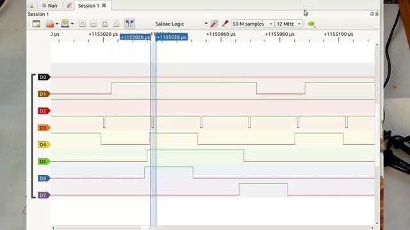This screenshot has width=410, height=230.
Task: Click the open file folder icon
Action: pos(50,24)
